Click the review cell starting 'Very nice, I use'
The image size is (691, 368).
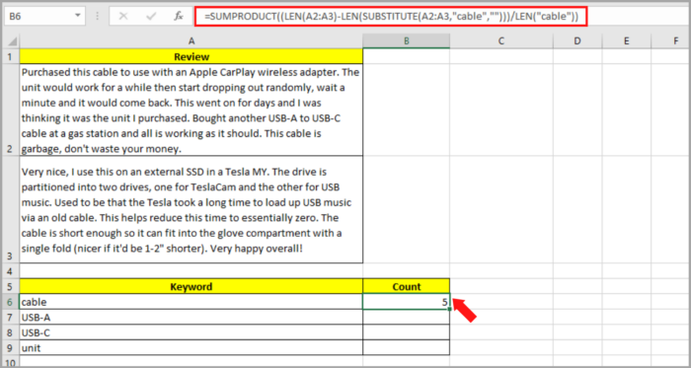pos(192,209)
